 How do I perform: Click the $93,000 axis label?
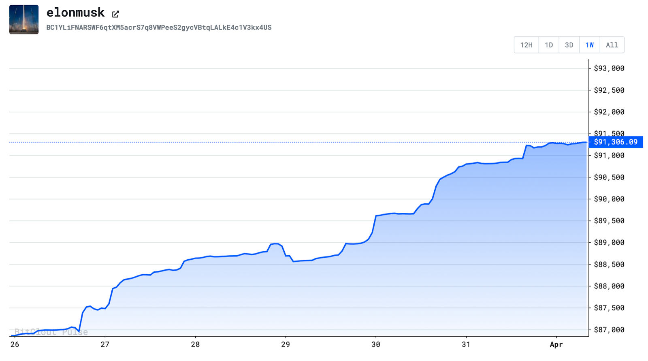pos(609,68)
